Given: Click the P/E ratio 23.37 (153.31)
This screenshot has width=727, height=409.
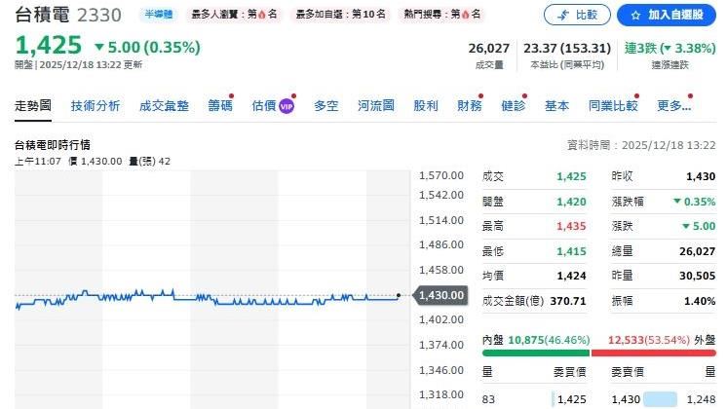Looking at the screenshot, I should coord(567,48).
